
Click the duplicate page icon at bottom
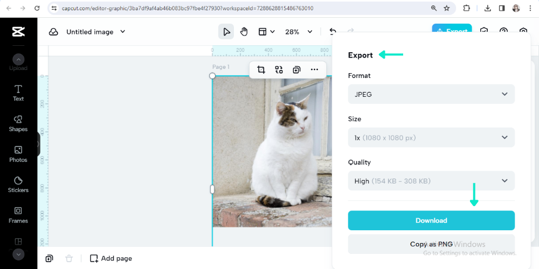[x=49, y=258]
